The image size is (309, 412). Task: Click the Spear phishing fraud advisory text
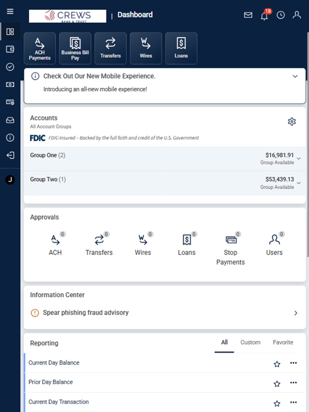click(x=86, y=313)
